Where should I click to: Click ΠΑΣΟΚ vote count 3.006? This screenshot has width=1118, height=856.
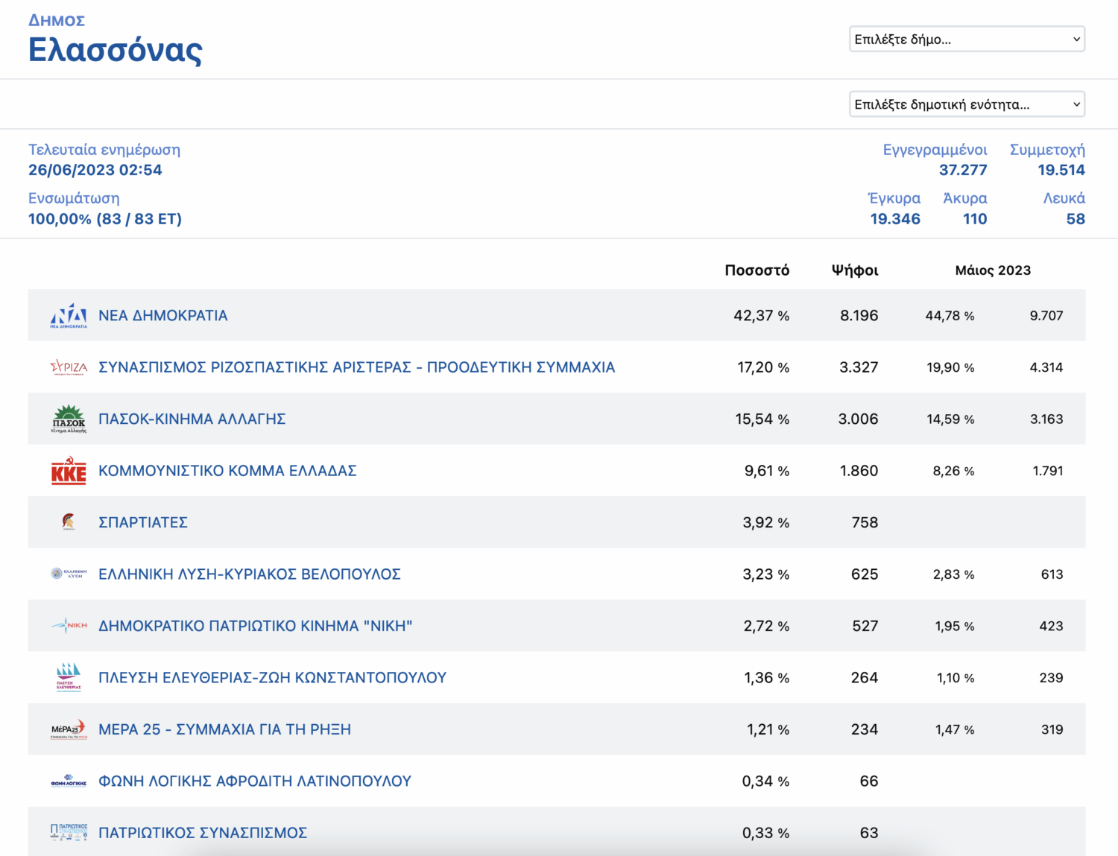pyautogui.click(x=858, y=419)
